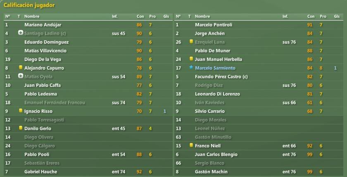The width and height of the screenshot is (347, 177).
Task: Click Juan Manuel Herbella's yellow card icon
Action: pyautogui.click(x=191, y=59)
